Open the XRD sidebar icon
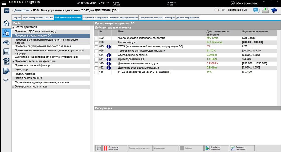 pyautogui.click(x=6, y=80)
